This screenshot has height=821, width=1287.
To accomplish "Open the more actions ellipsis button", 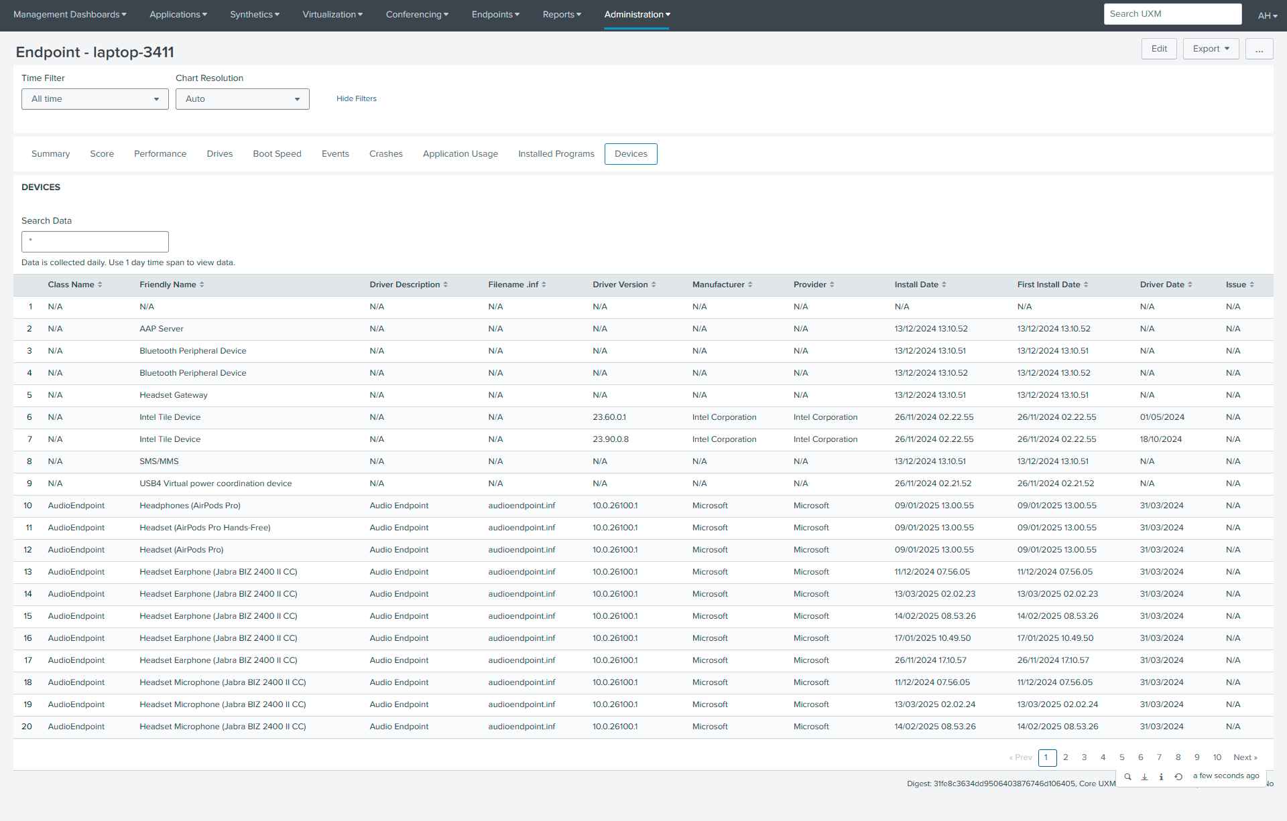I will pos(1260,49).
